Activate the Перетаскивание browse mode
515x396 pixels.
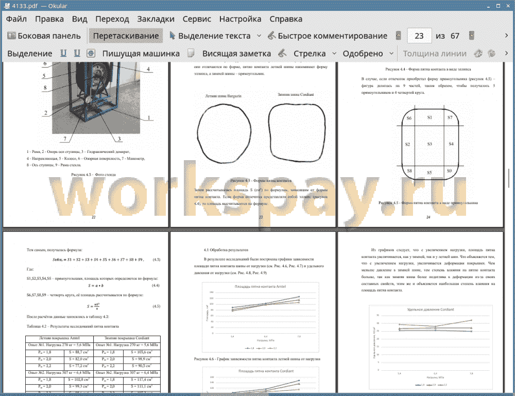pyautogui.click(x=126, y=36)
